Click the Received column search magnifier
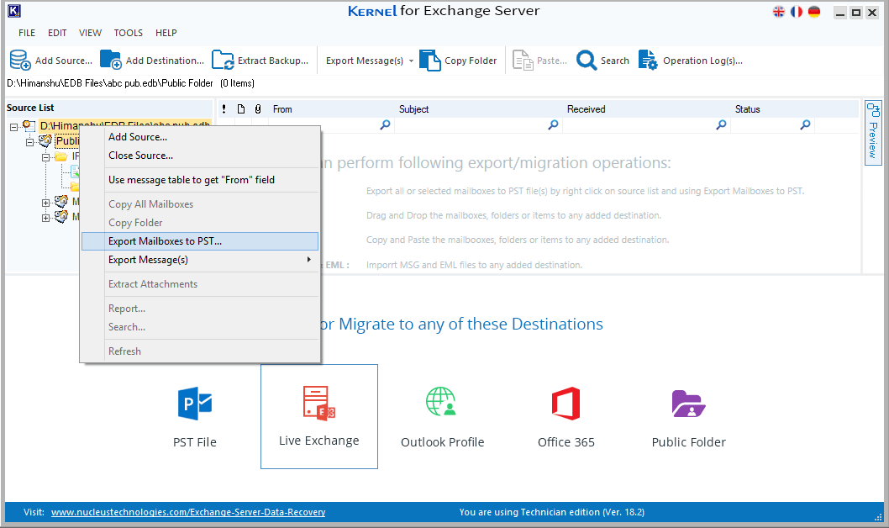This screenshot has height=528, width=889. pyautogui.click(x=721, y=124)
